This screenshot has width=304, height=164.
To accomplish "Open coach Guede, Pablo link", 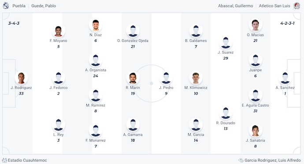I will pyautogui.click(x=44, y=6).
